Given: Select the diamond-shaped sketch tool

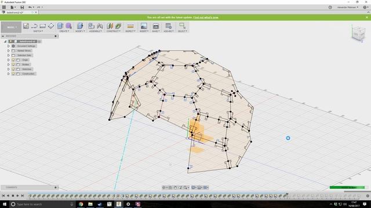Looking at the screenshot, I should (51, 26).
